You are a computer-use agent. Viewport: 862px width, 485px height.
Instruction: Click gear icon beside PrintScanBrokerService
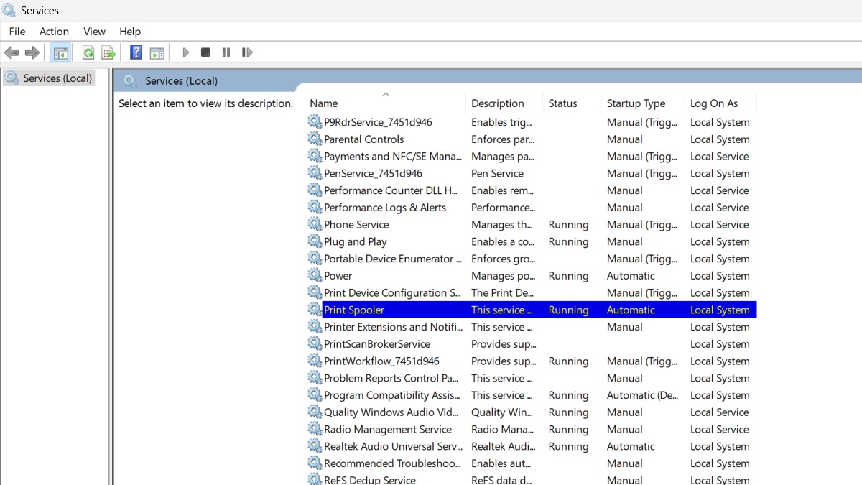coord(315,343)
